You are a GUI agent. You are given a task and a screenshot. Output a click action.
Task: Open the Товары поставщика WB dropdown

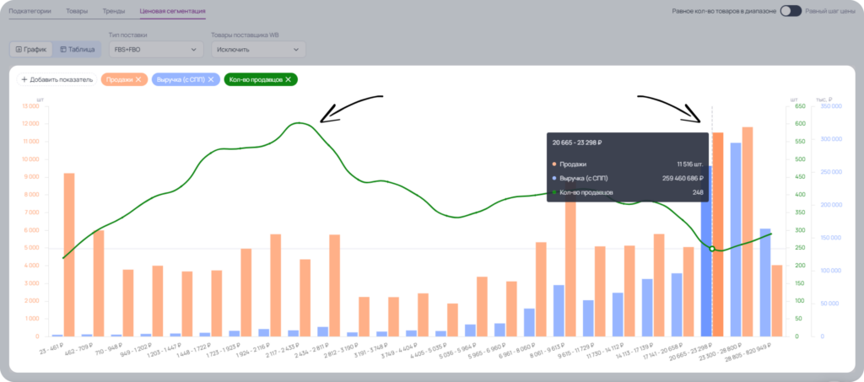[258, 49]
